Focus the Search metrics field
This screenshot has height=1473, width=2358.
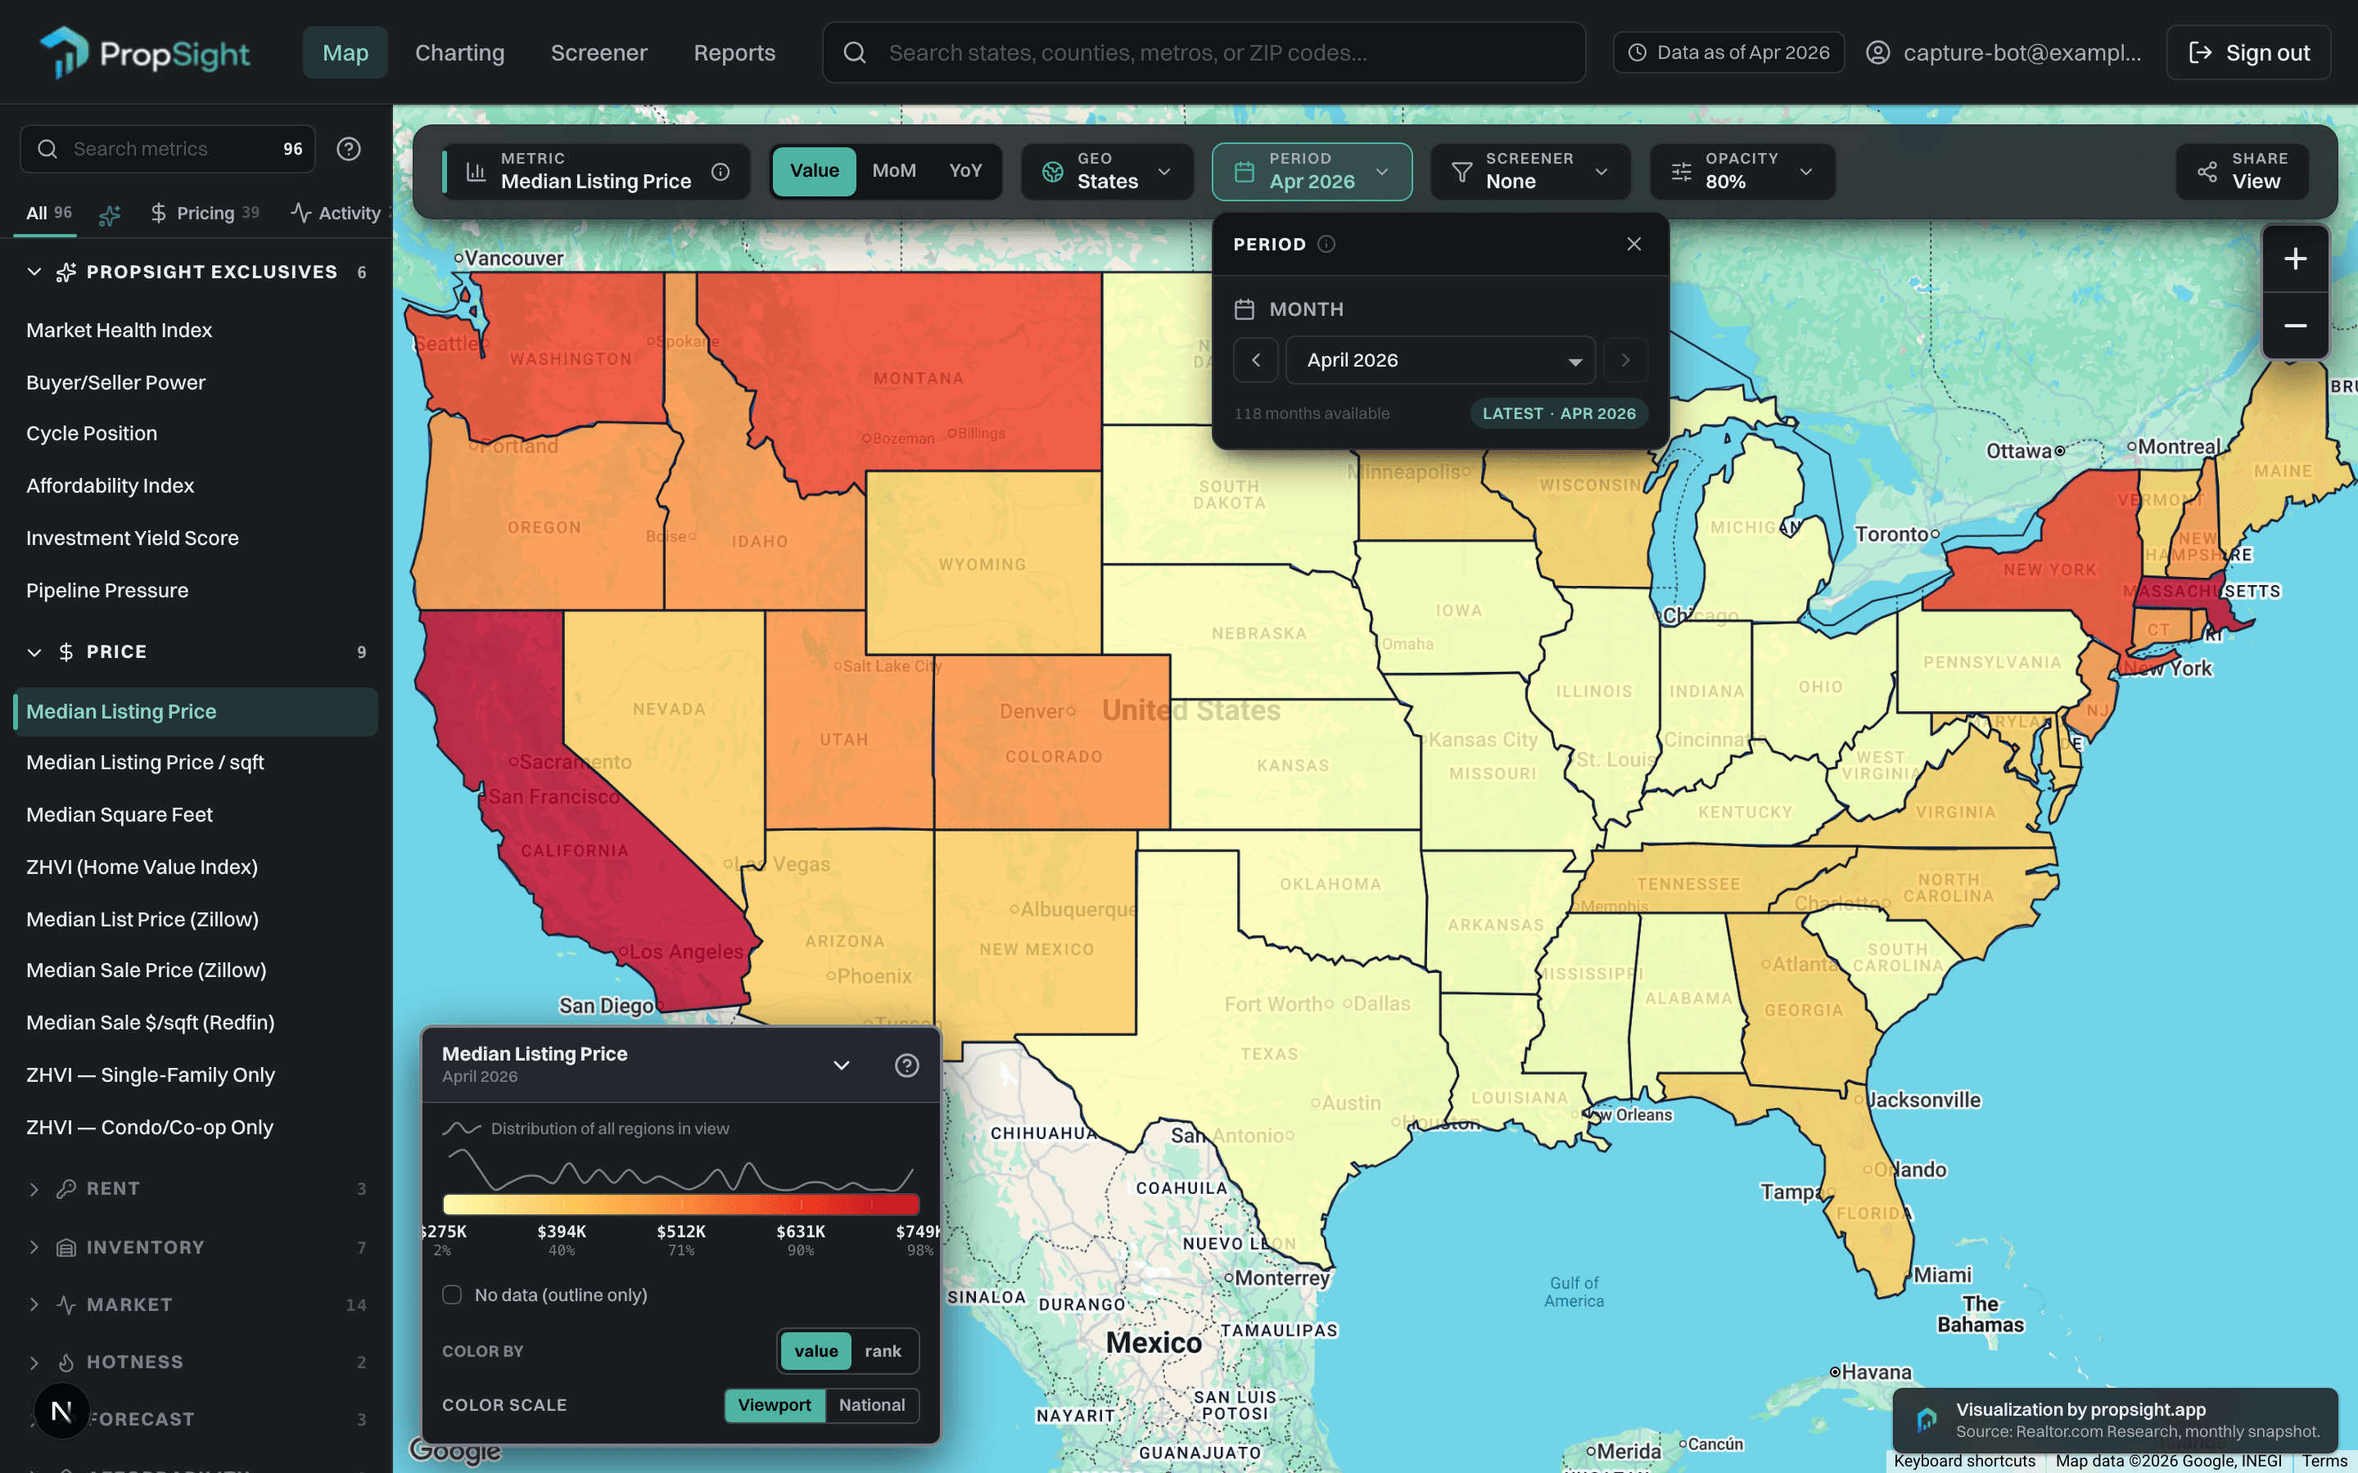click(x=168, y=149)
